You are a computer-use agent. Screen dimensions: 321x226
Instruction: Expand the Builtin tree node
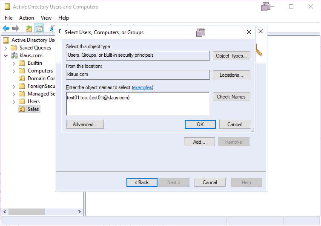pos(14,63)
